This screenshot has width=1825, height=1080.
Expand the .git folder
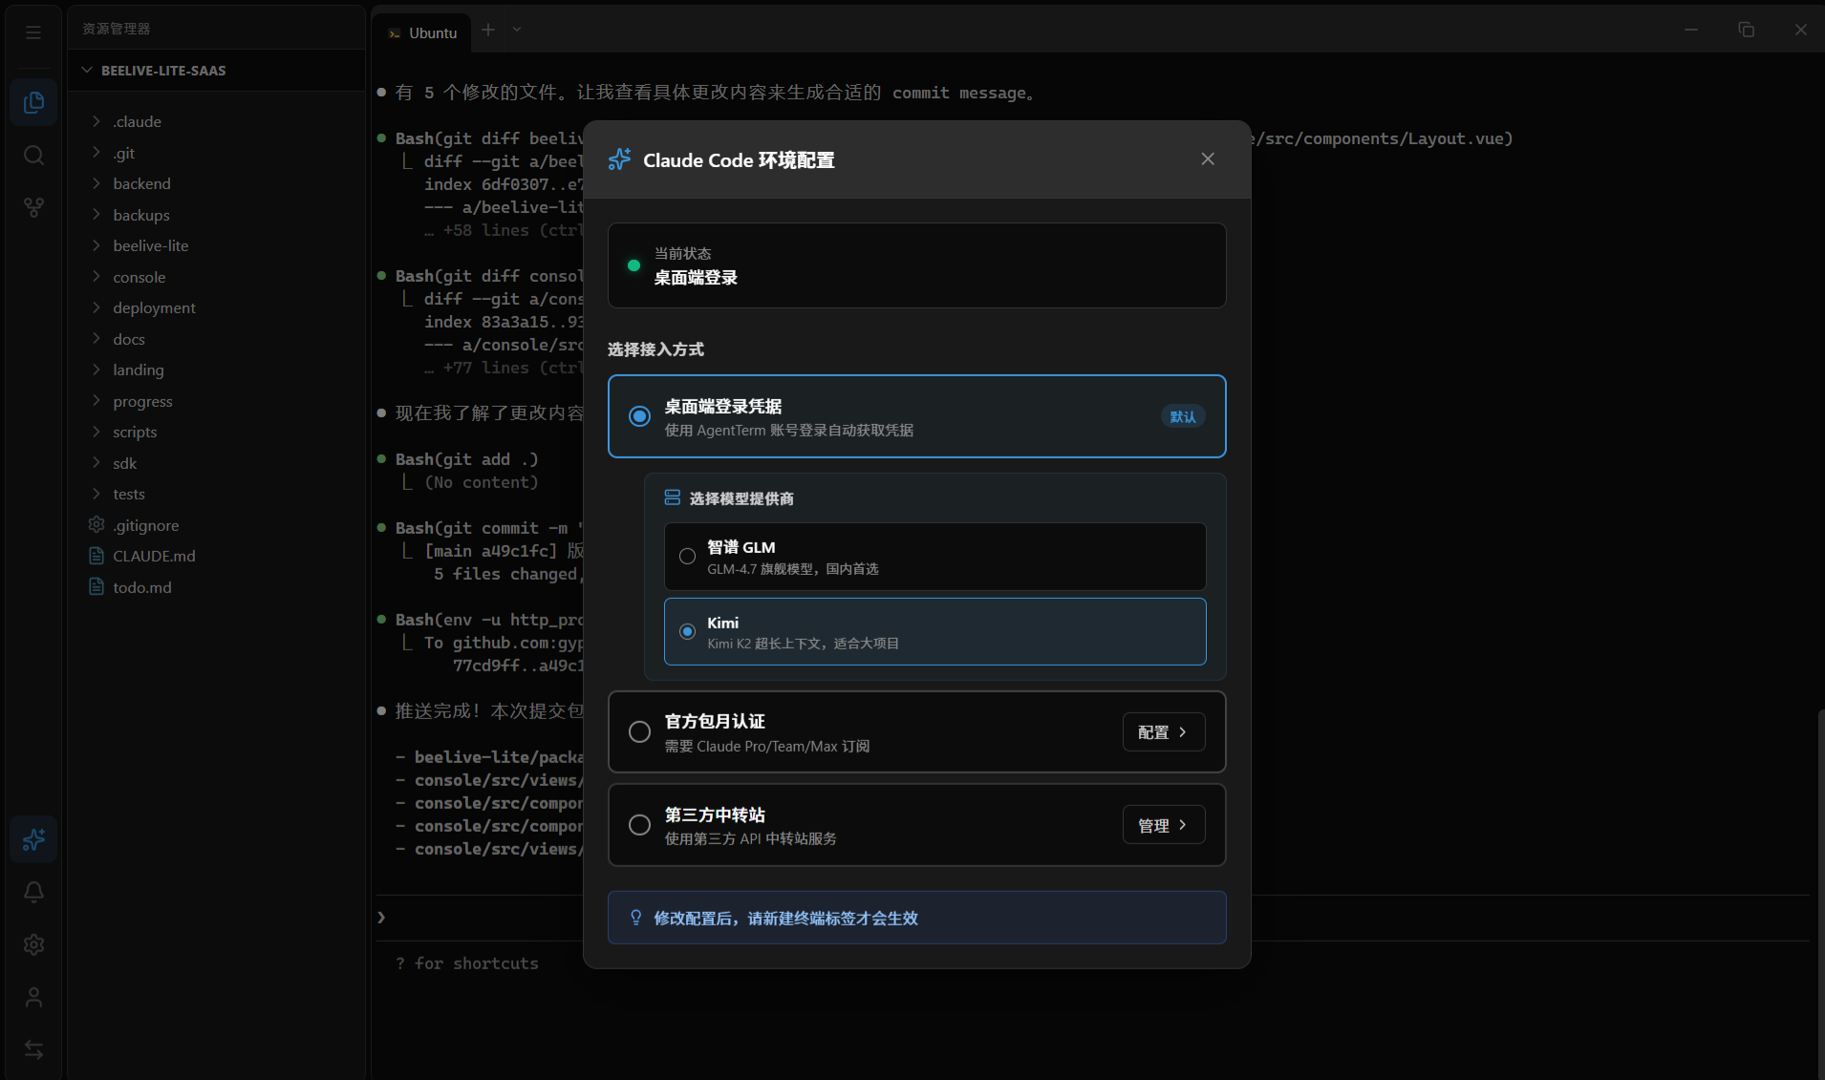click(x=217, y=153)
